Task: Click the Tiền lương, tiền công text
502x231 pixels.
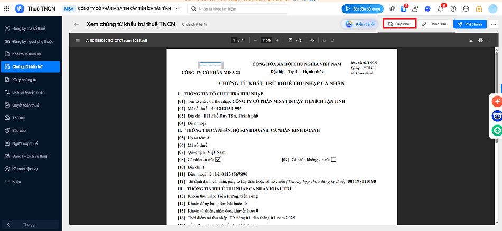Action: (237, 196)
